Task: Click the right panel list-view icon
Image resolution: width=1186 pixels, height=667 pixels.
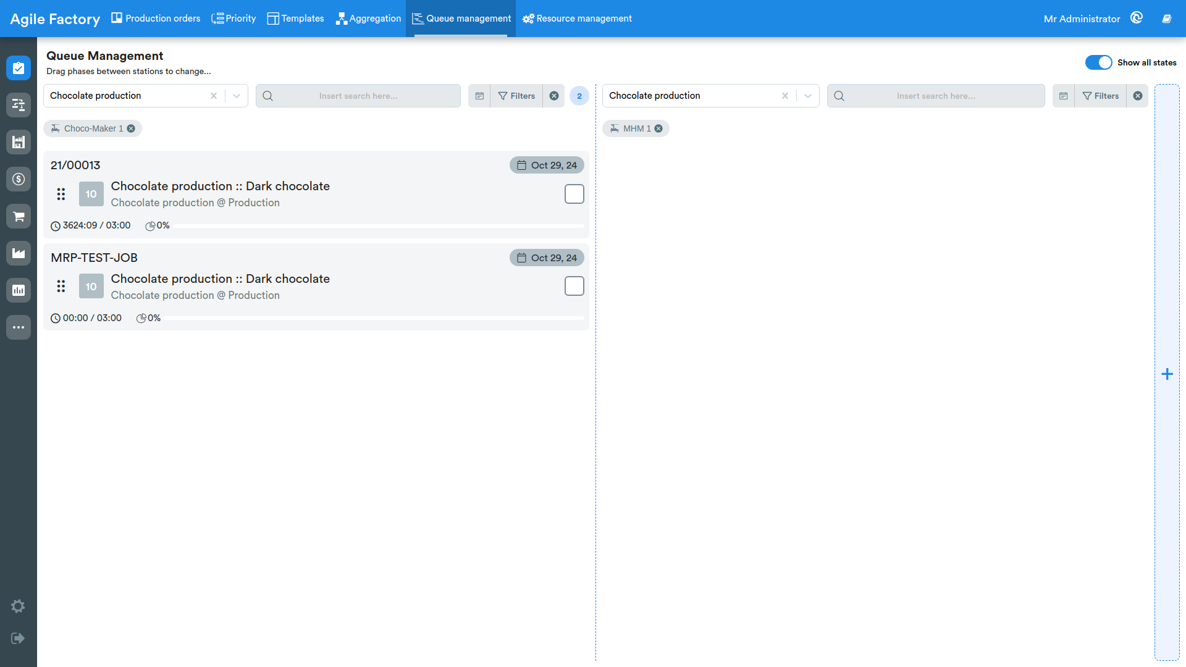Action: click(x=1063, y=96)
